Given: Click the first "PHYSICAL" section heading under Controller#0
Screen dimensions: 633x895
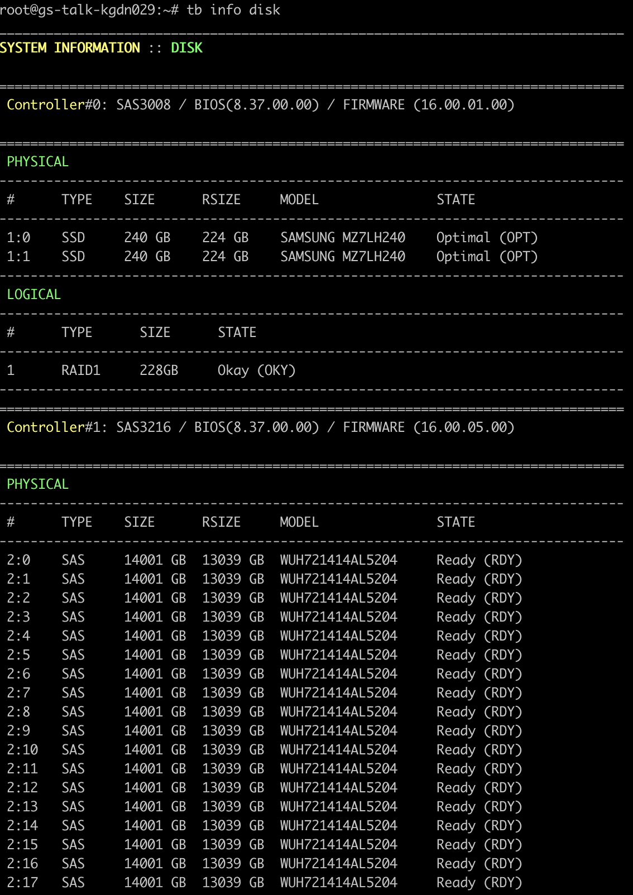Looking at the screenshot, I should [x=37, y=162].
